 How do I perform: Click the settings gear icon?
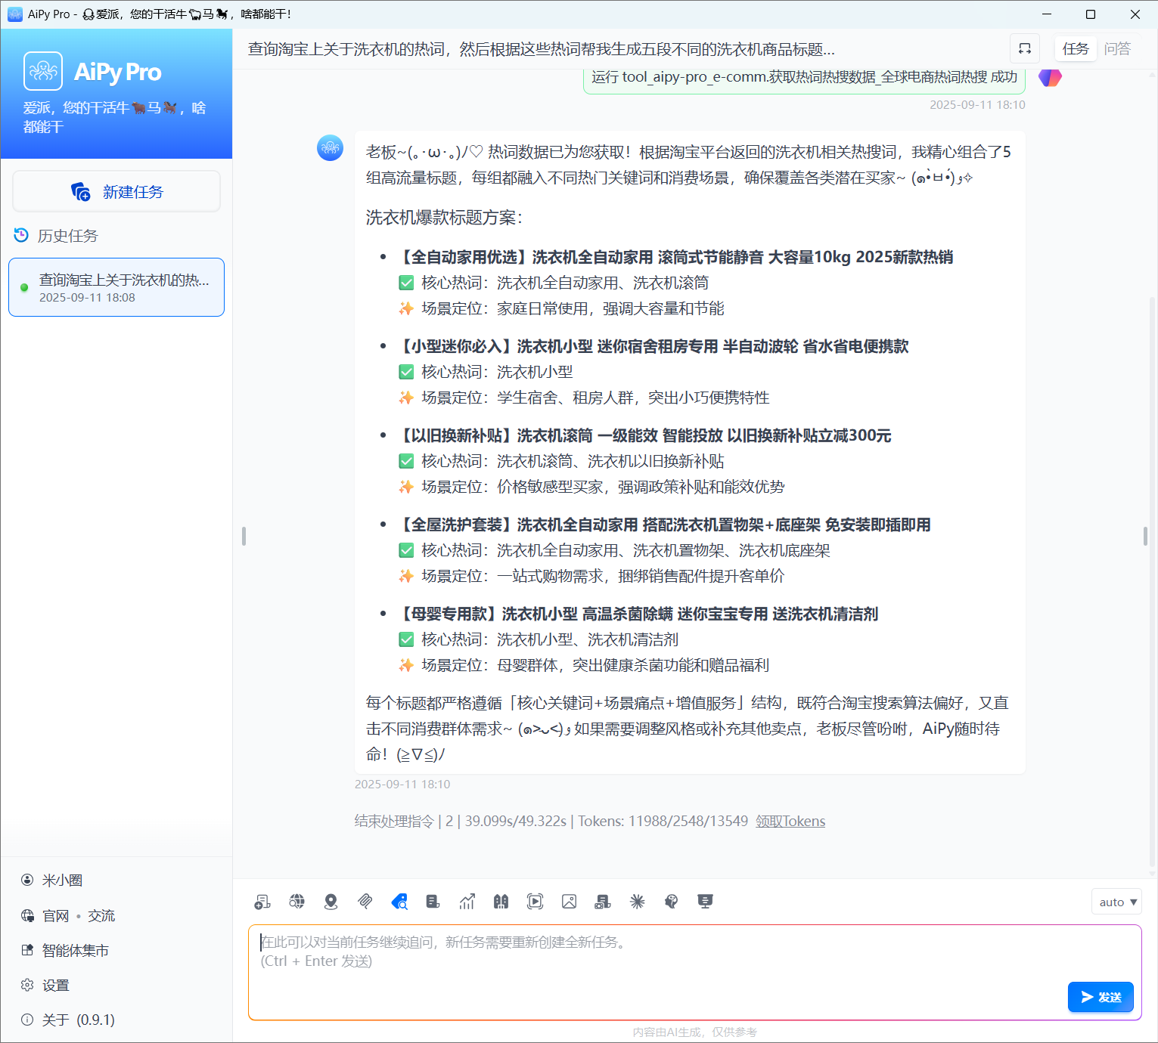coord(27,985)
